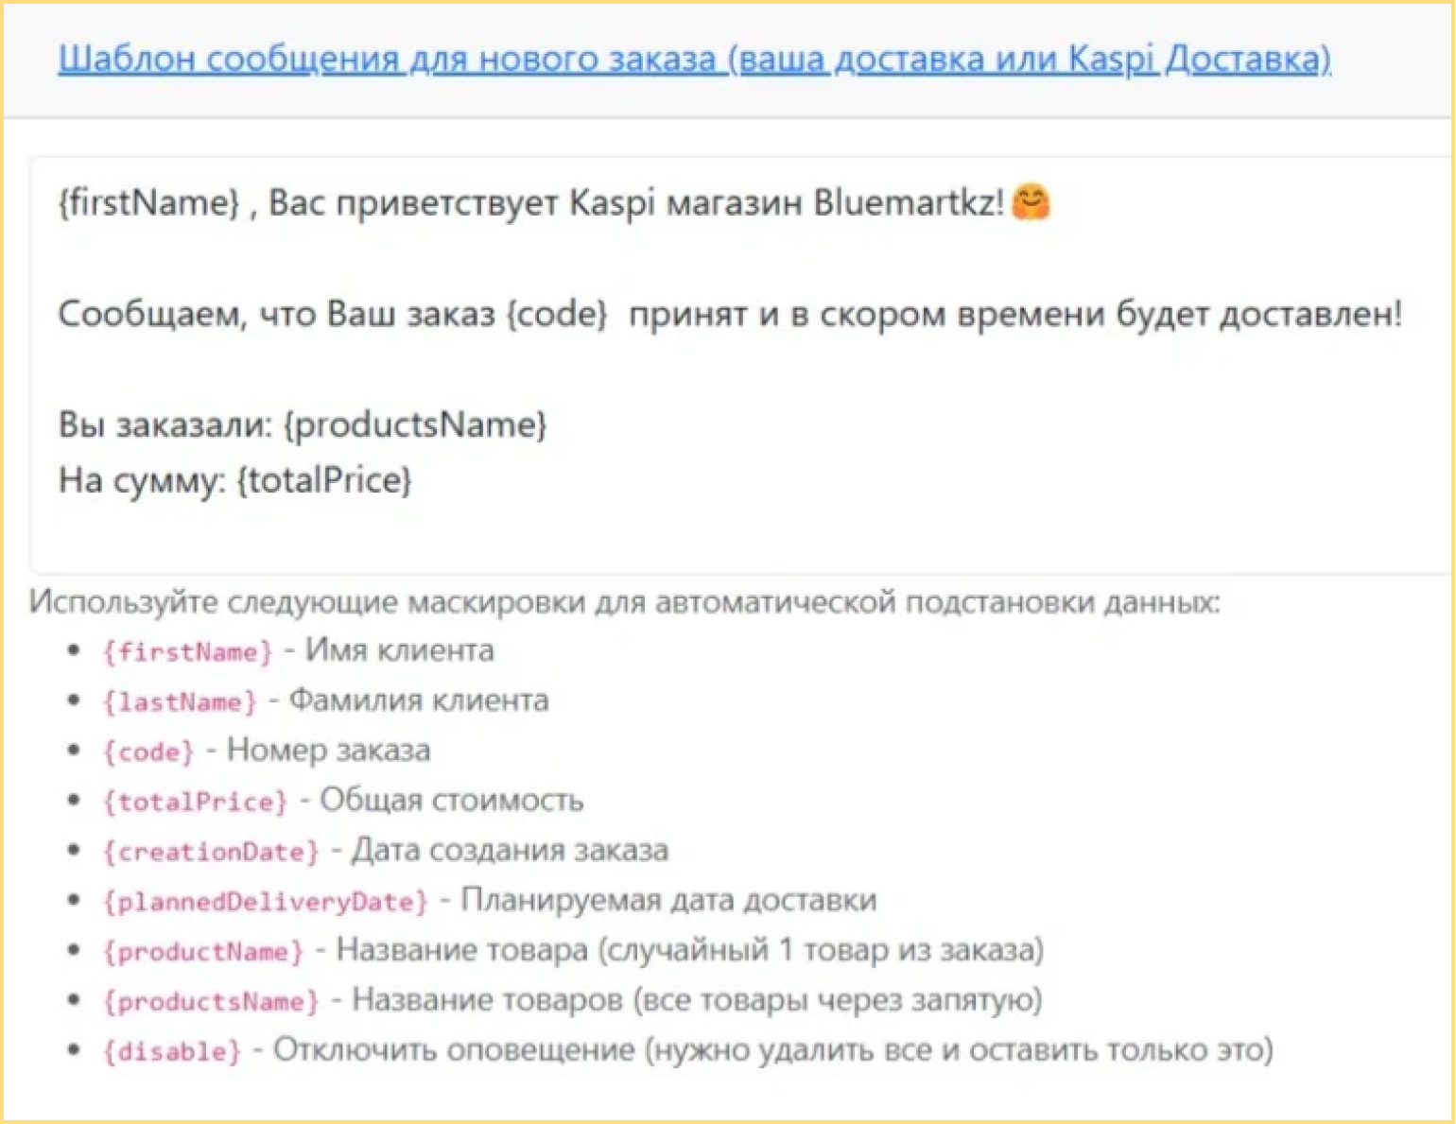Click the {firstName} placeholder inside the message text

tap(149, 202)
